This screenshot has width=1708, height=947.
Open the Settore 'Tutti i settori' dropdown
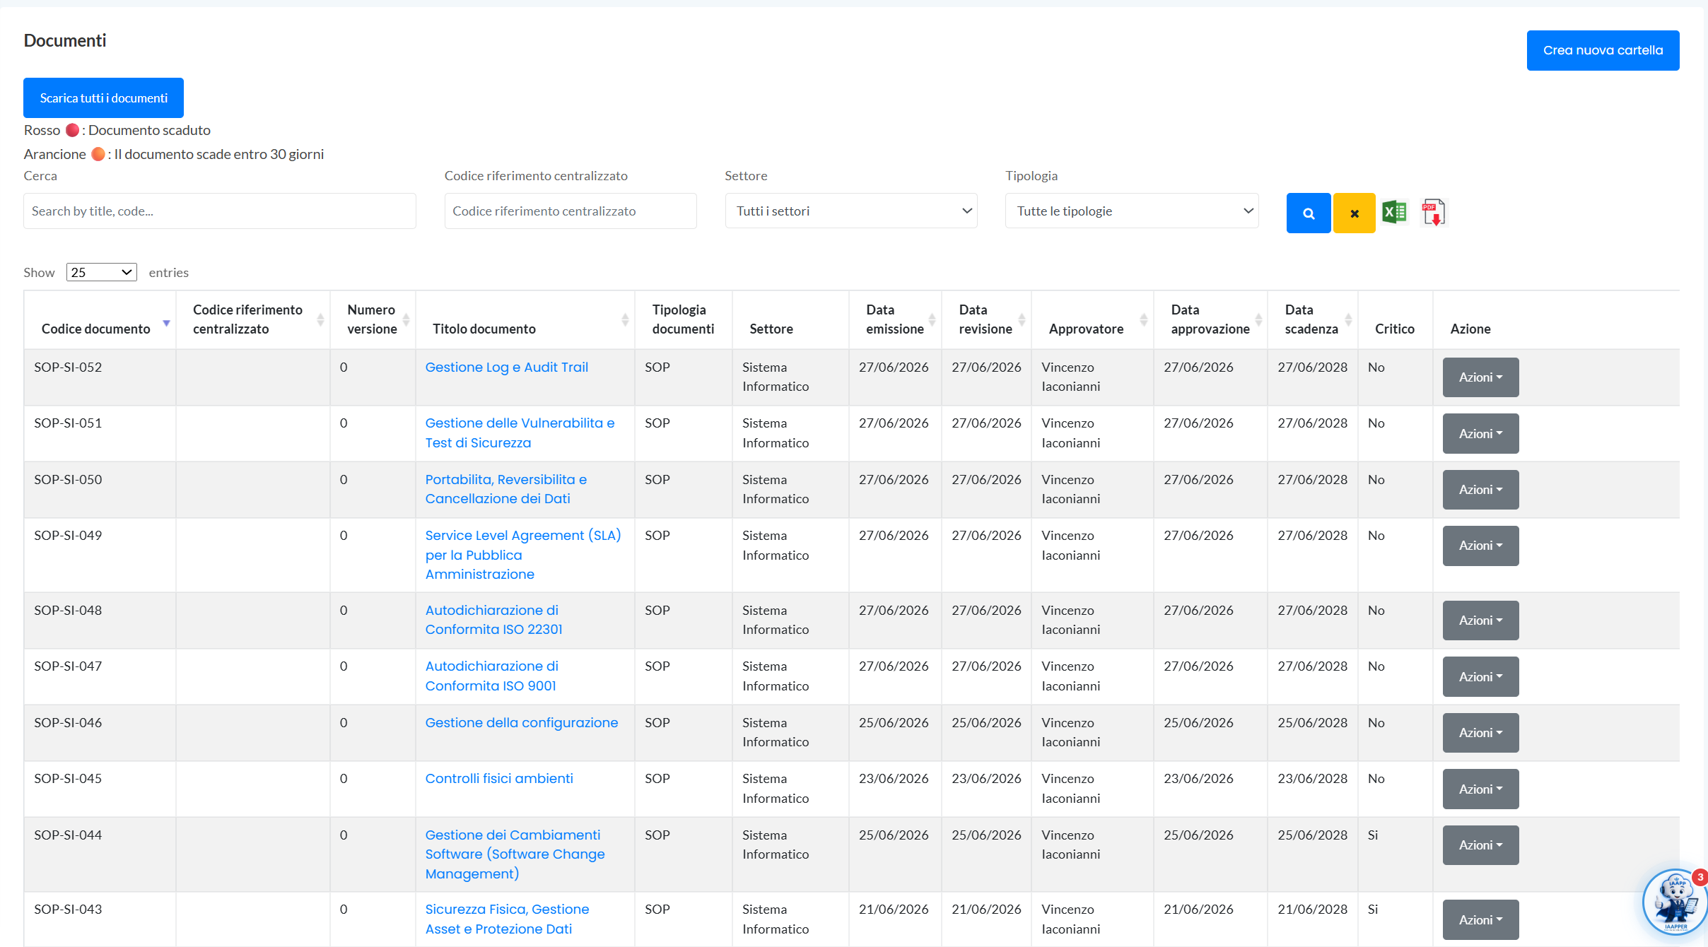pos(851,211)
